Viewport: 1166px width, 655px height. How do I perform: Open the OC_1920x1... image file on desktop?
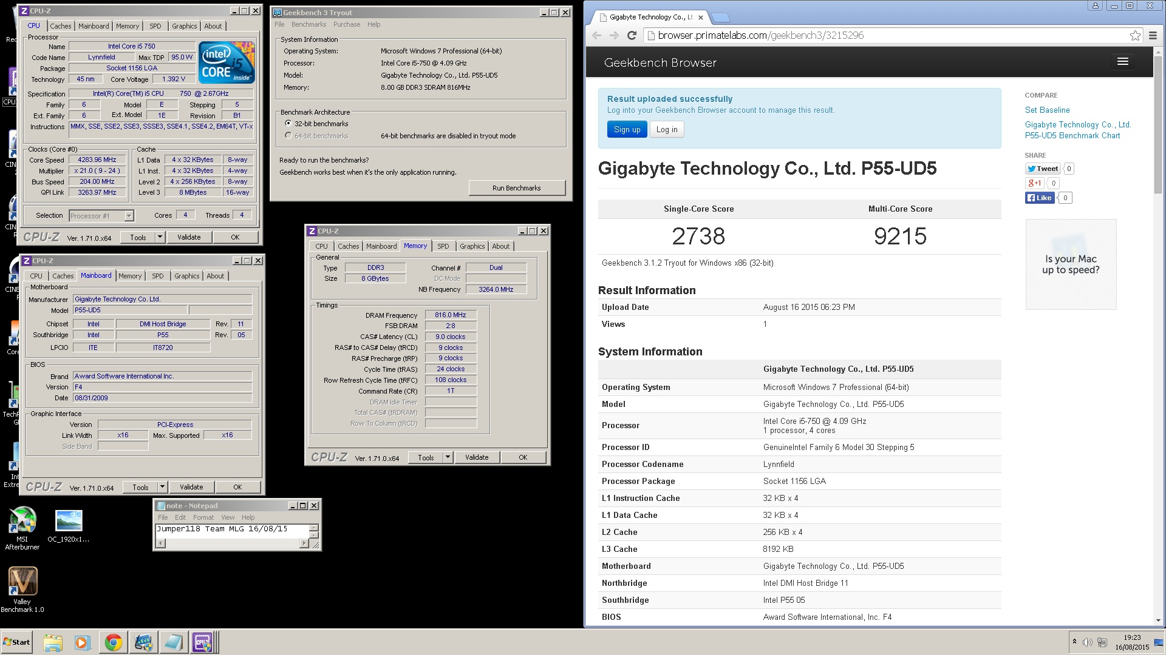click(69, 525)
